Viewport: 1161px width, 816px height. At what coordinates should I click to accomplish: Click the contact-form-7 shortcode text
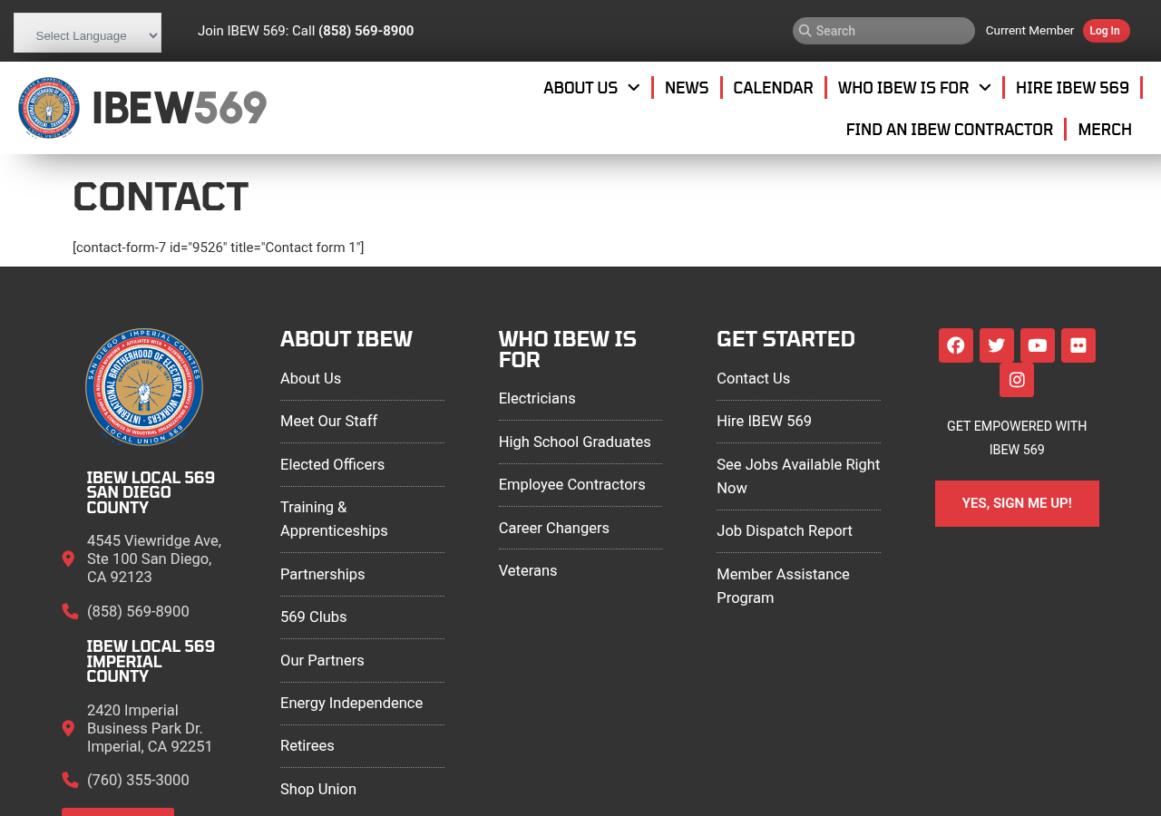219,248
